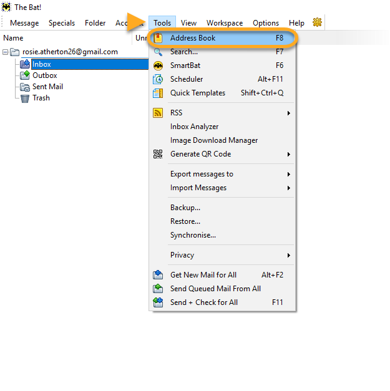Choose Backup... from the menu
Screen dimensions: 390x391
[222, 208]
